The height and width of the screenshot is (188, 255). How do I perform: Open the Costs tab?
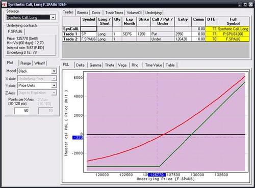[96, 13]
